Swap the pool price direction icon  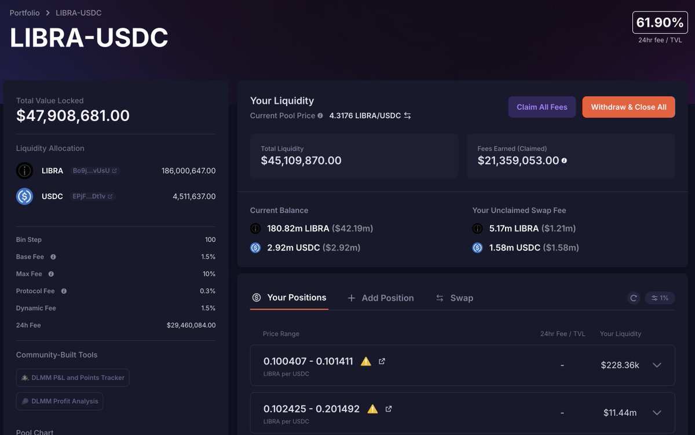[408, 116]
